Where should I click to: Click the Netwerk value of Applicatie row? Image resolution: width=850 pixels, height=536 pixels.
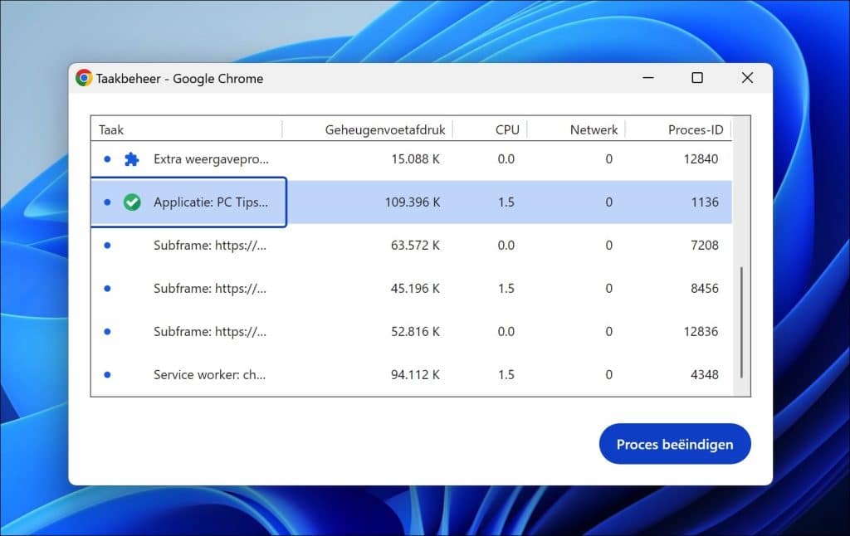coord(608,202)
